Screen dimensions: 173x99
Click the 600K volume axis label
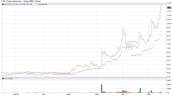point(169,80)
